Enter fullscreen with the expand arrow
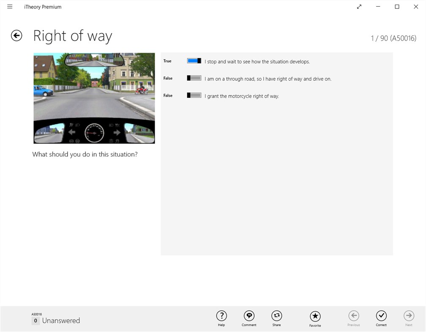 pyautogui.click(x=359, y=7)
